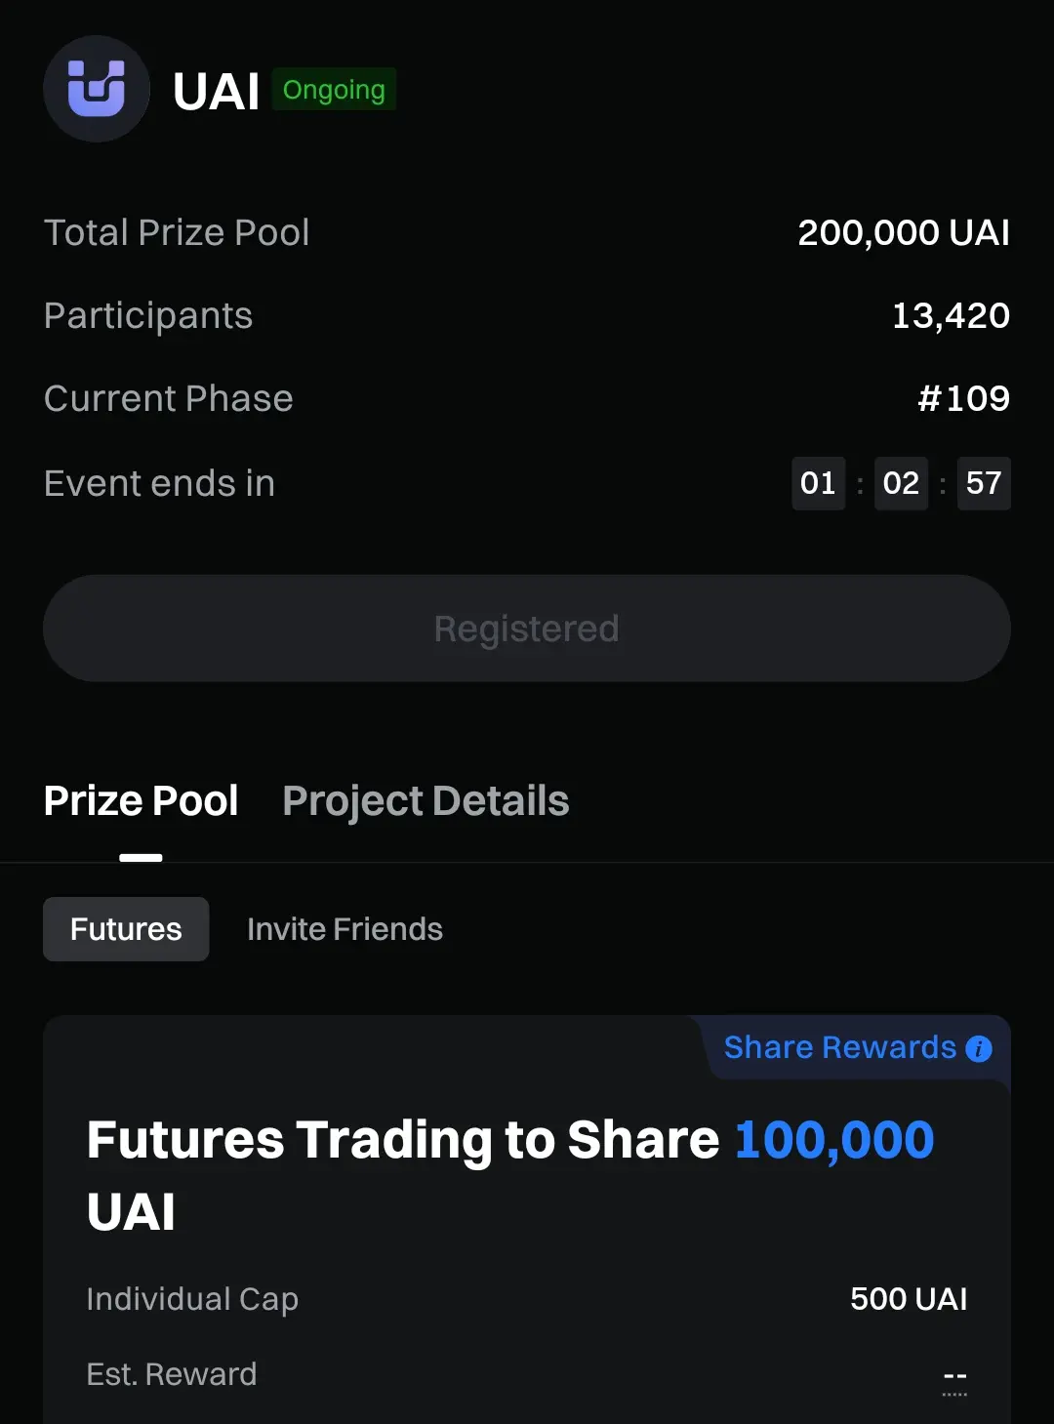The image size is (1054, 1424).
Task: Click the Share Rewards info icon
Action: 978,1048
